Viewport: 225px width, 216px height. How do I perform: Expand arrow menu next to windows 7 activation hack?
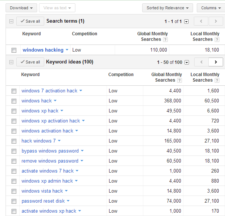(81, 91)
